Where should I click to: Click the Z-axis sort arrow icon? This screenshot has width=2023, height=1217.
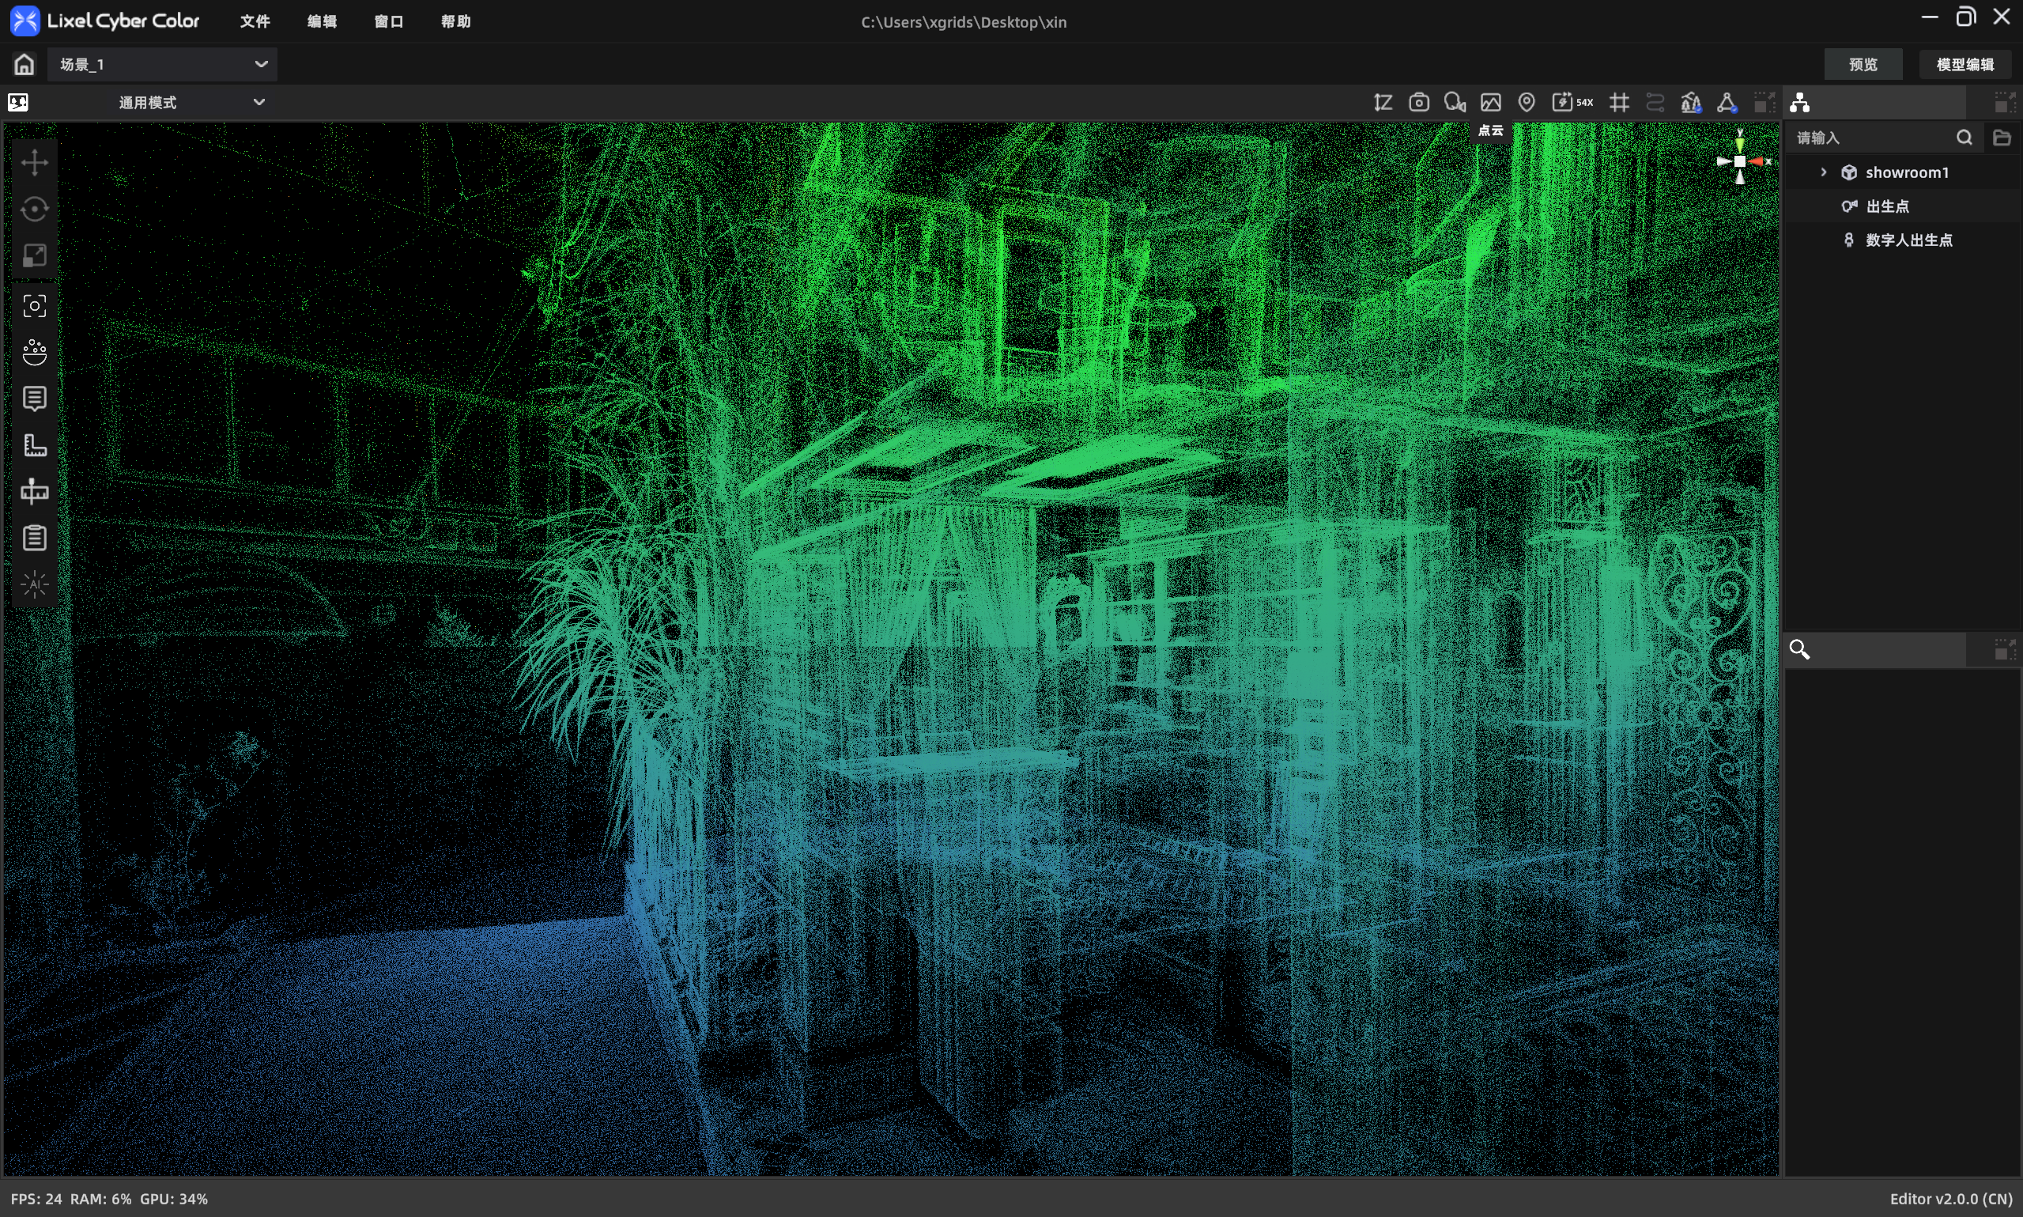pos(1383,103)
